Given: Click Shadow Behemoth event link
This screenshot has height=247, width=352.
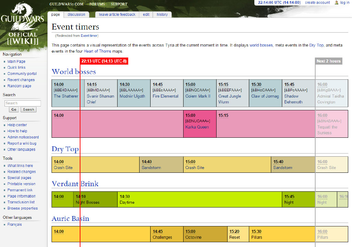Looking at the screenshot, I should tap(294, 99).
